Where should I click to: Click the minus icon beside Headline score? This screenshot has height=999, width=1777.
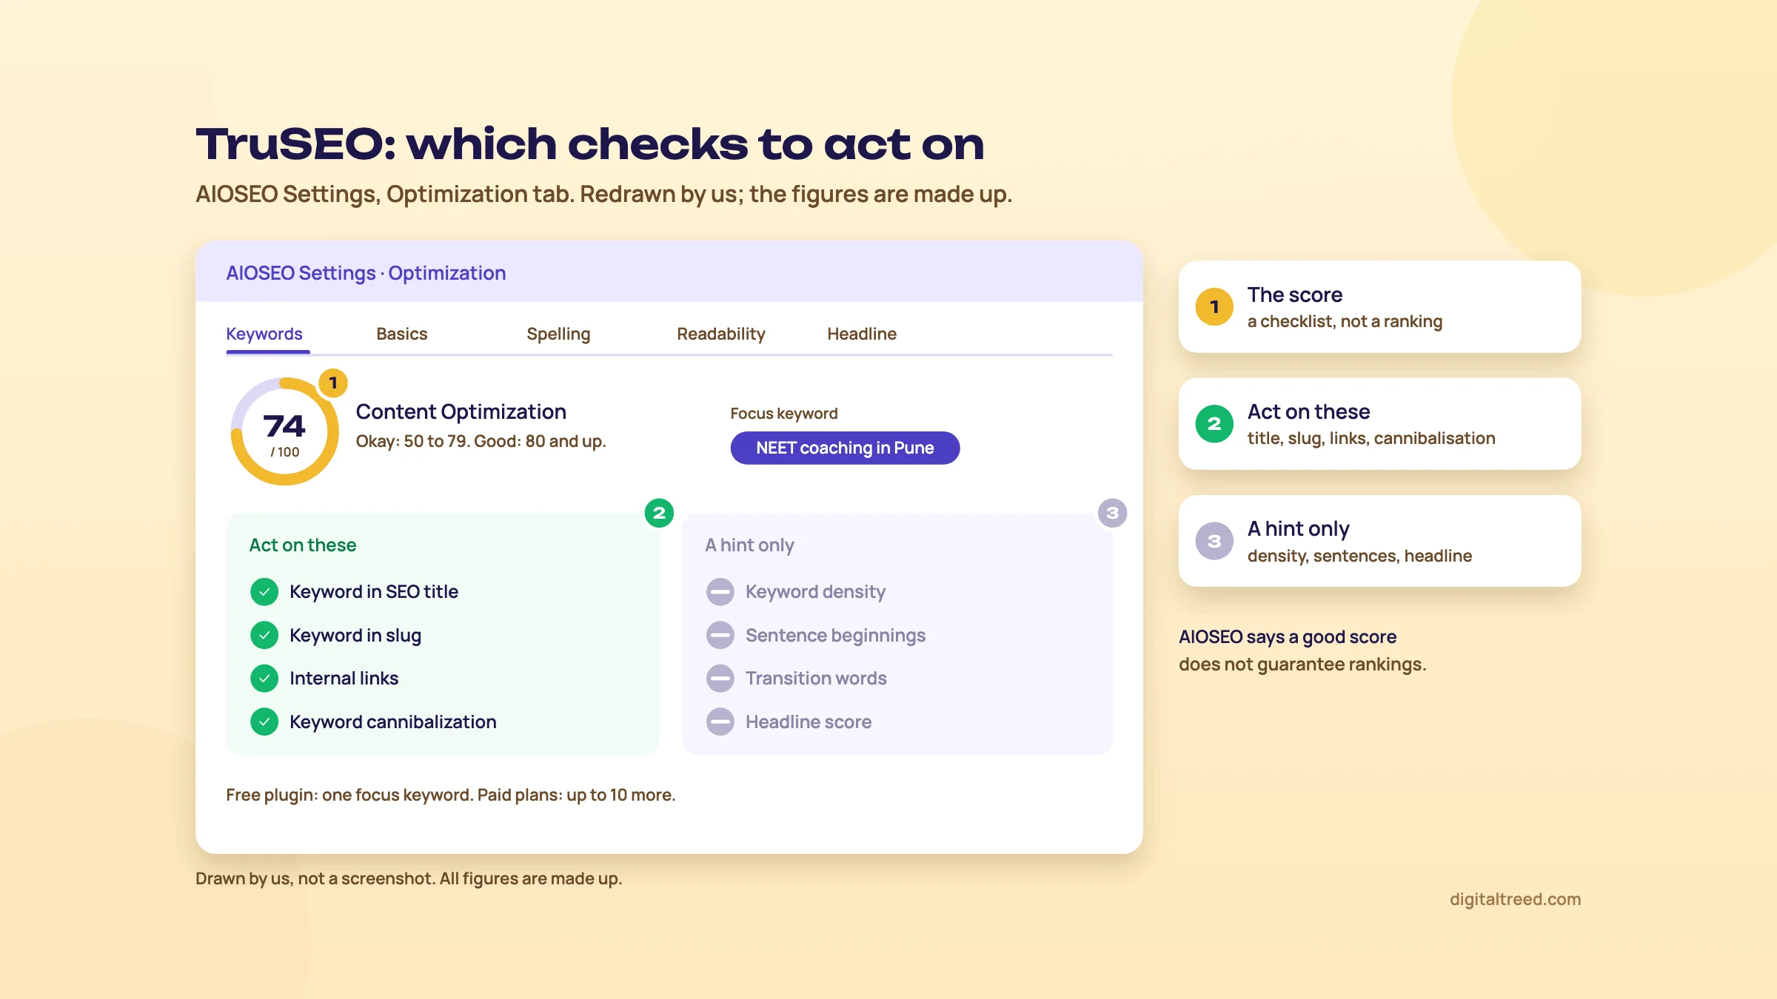tap(720, 721)
